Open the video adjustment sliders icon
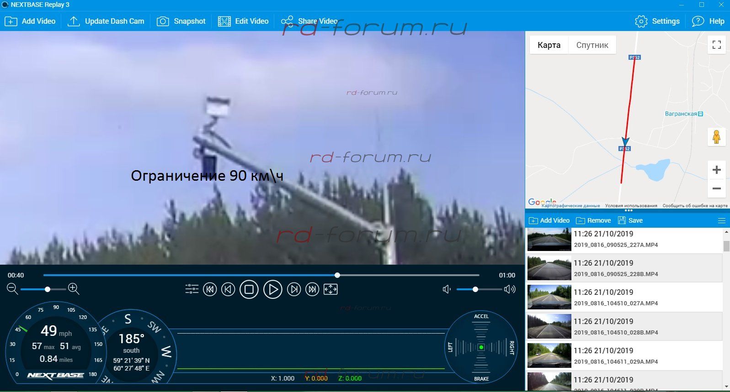Viewport: 730px width, 392px height. [x=192, y=289]
